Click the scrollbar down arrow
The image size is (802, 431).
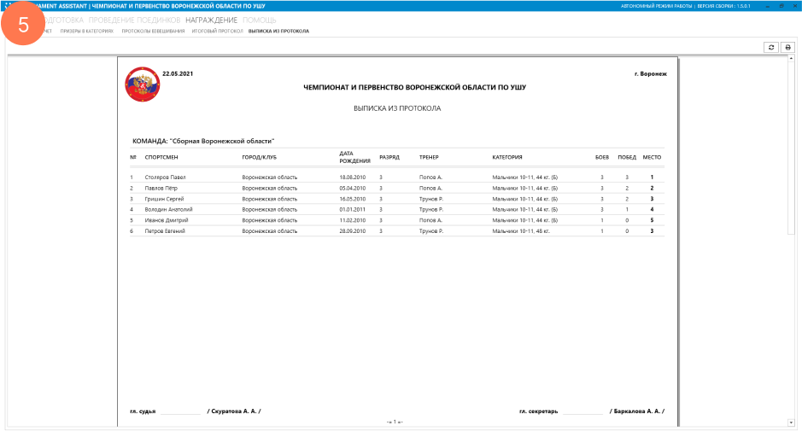pyautogui.click(x=790, y=422)
